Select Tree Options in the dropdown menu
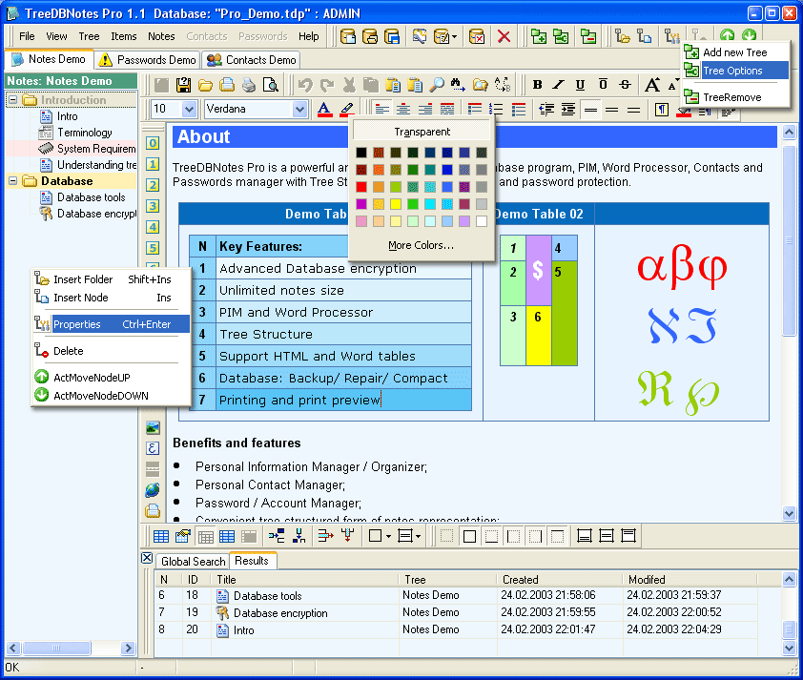The image size is (803, 680). (736, 71)
